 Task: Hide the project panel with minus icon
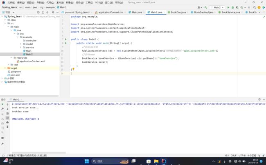click(58, 12)
